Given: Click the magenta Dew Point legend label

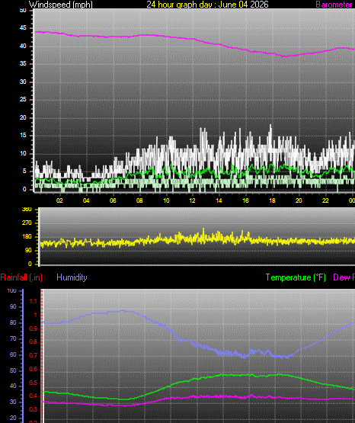Looking at the screenshot, I should click(344, 277).
